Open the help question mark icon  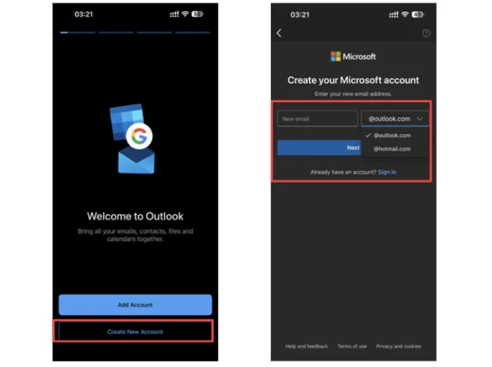(426, 33)
